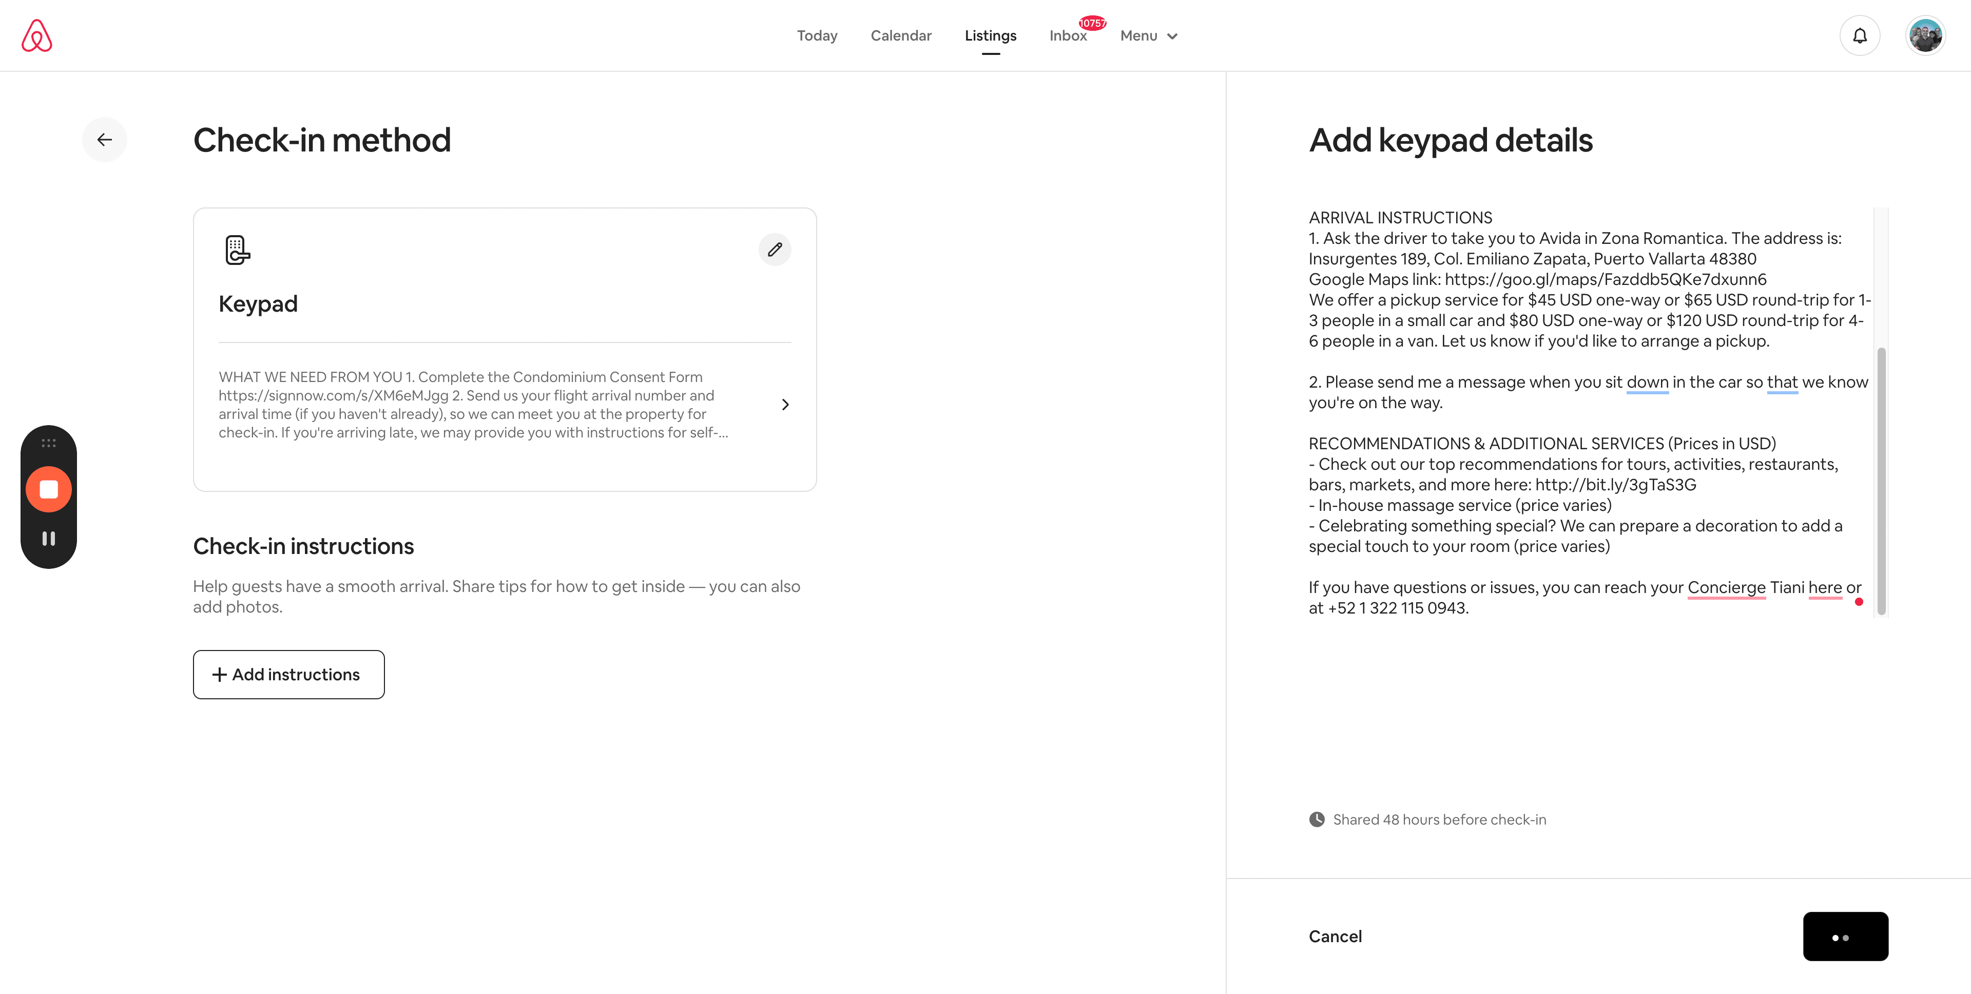Click the Airbnb logo
Viewport: 1971px width, 994px height.
37,35
